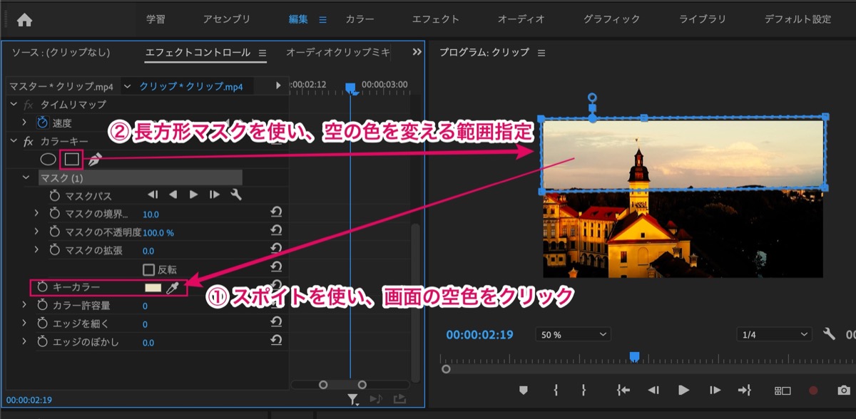Toggle animation stopwatch for エッジを細く
Screen dimensions: 856x419
pos(43,324)
